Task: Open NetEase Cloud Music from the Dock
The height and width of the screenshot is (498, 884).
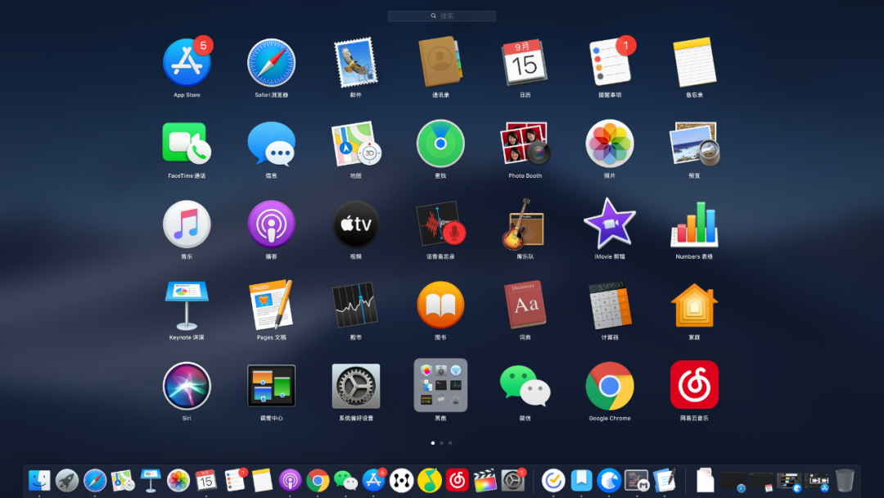Action: pyautogui.click(x=458, y=481)
